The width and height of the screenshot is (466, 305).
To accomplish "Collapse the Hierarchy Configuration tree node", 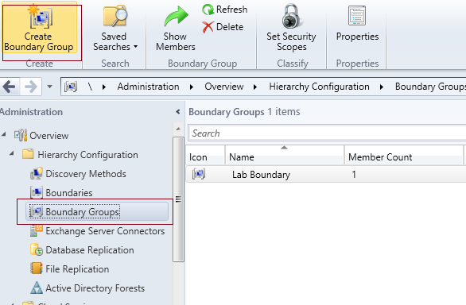I will tap(12, 153).
